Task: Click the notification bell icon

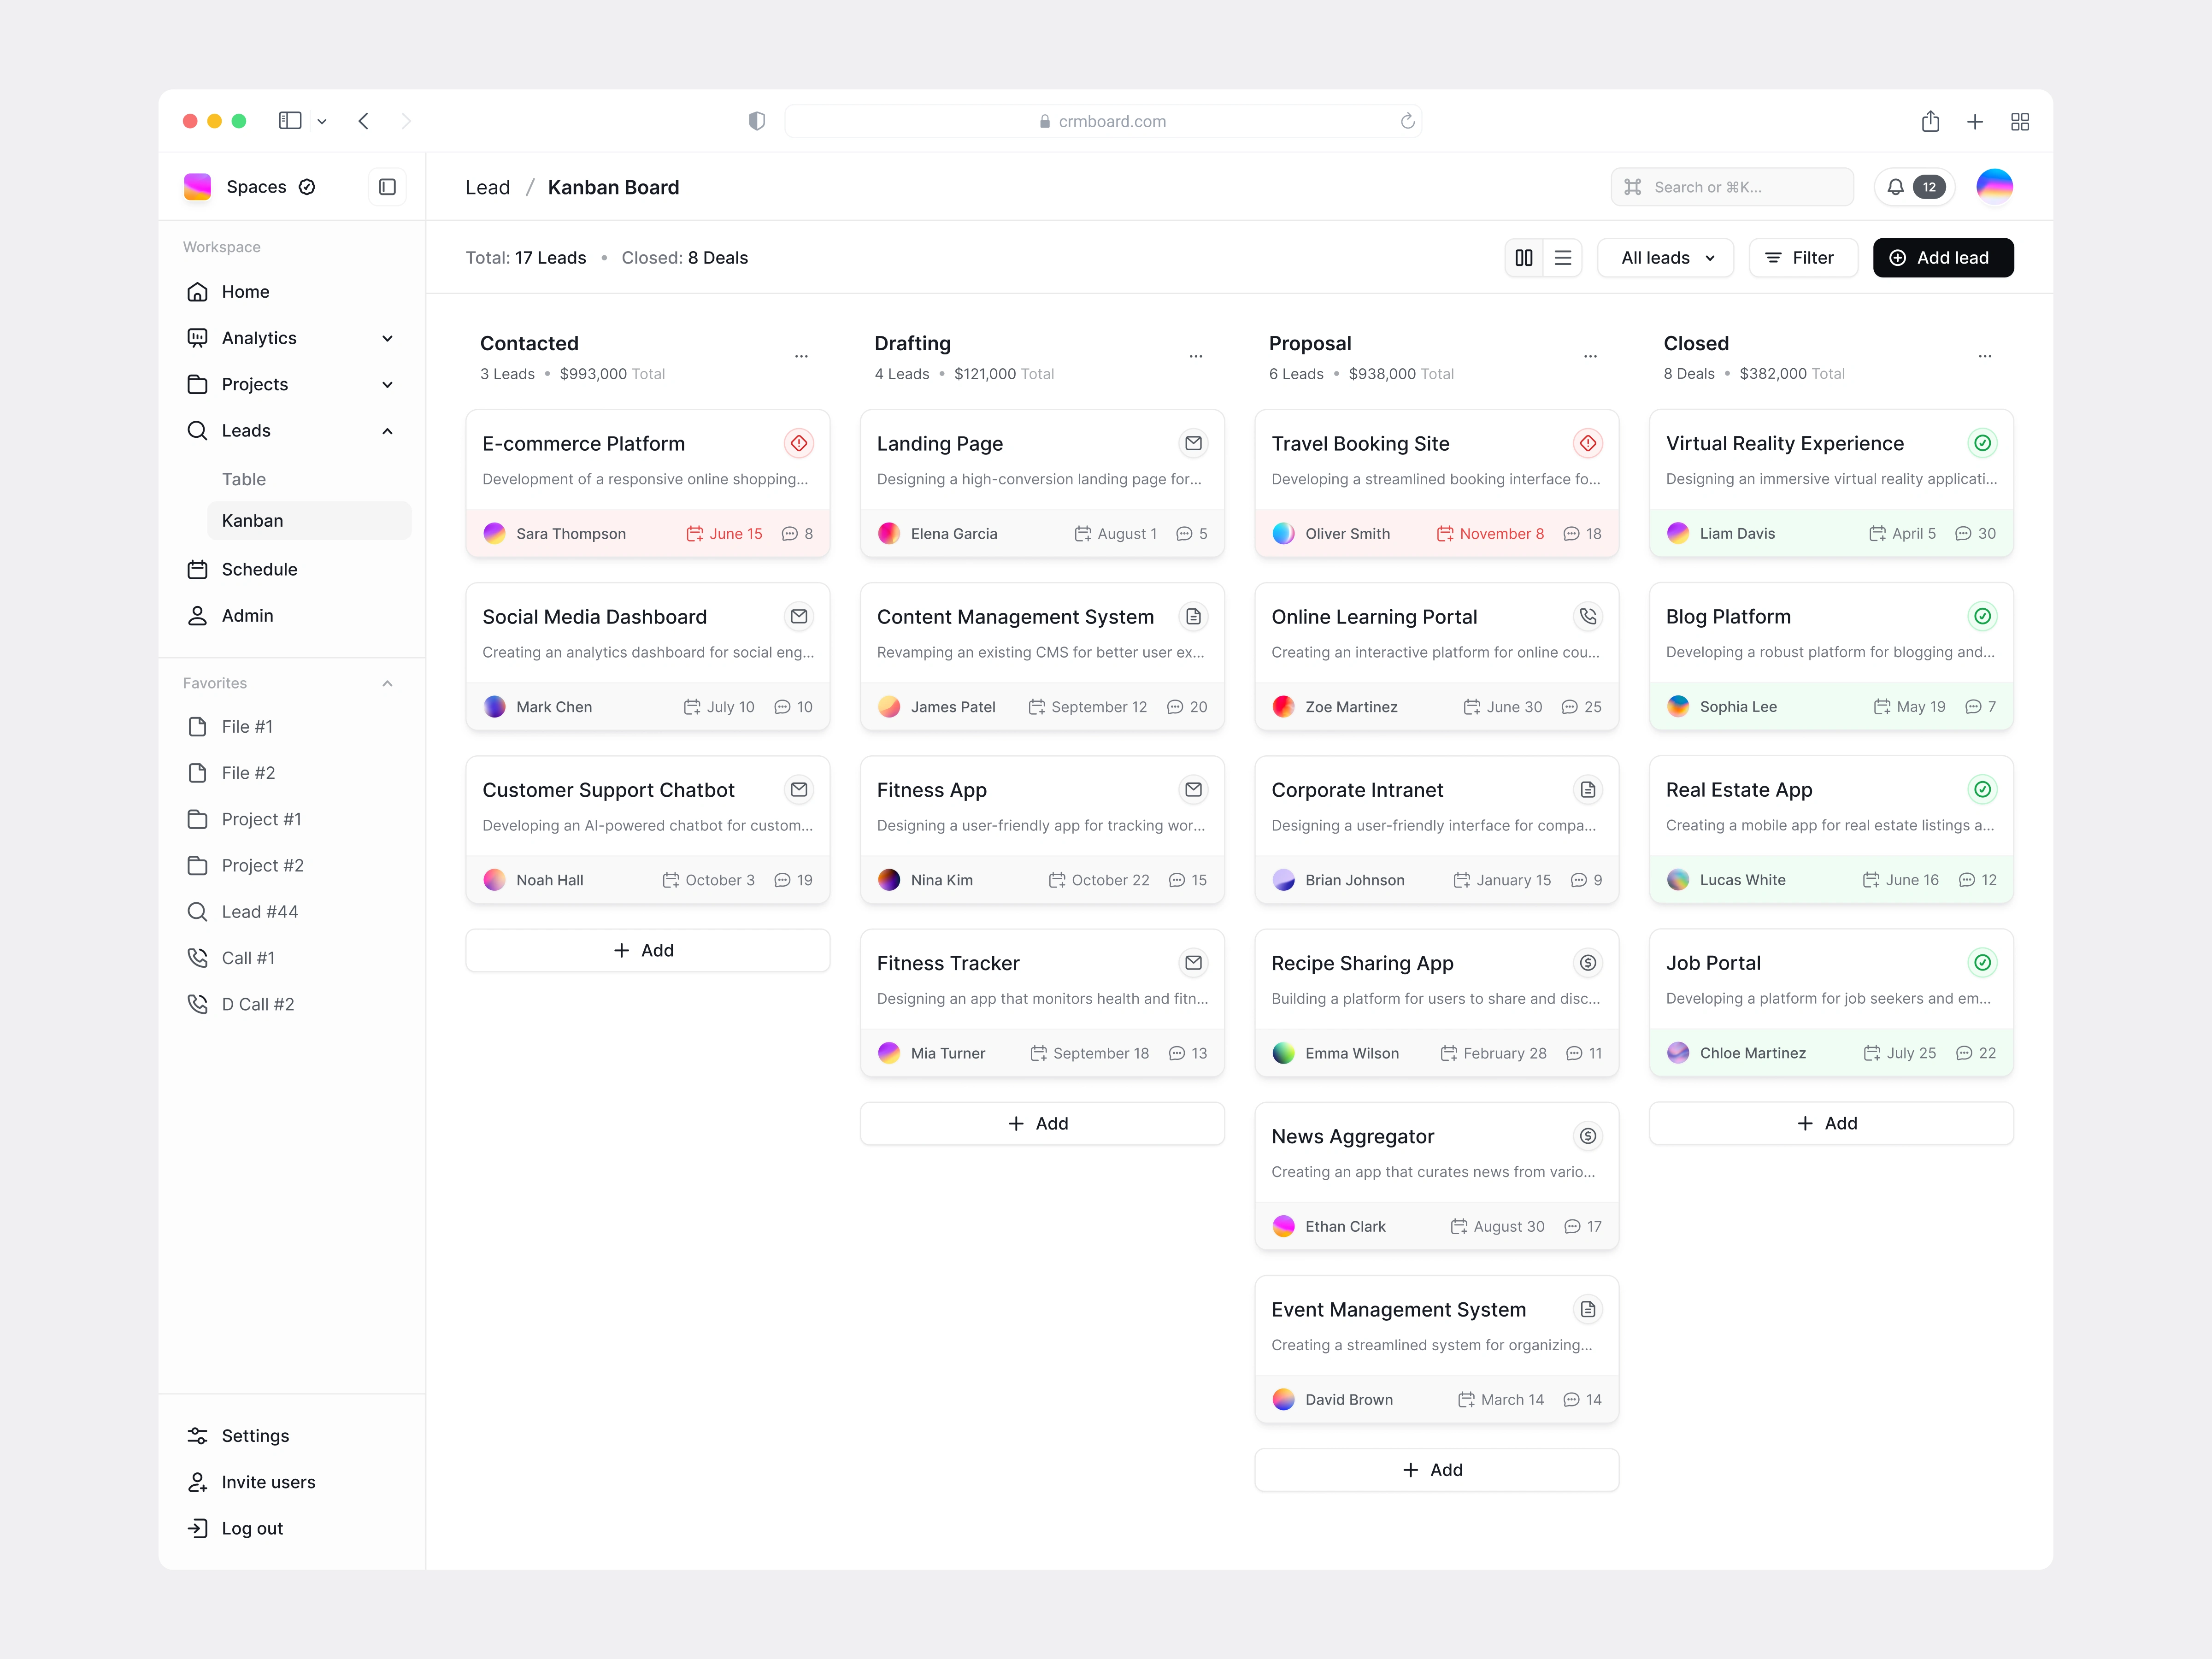Action: 1895,187
